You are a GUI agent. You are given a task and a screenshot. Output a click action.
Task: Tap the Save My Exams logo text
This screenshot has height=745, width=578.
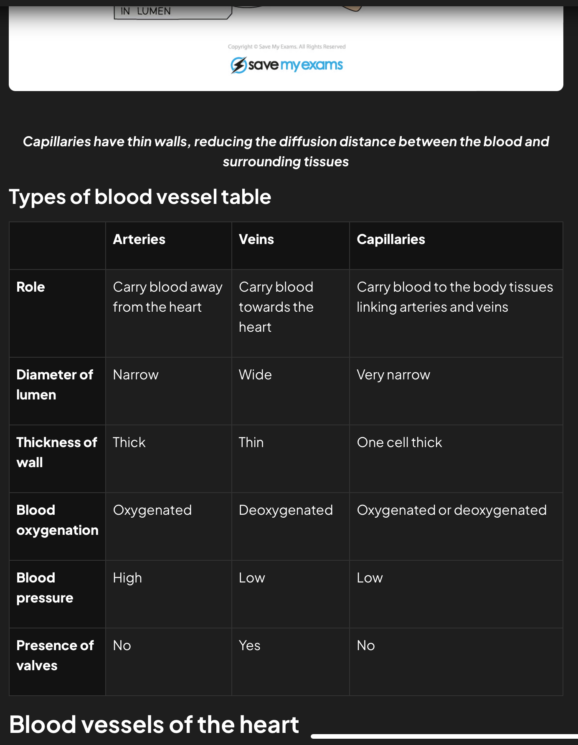pyautogui.click(x=295, y=65)
